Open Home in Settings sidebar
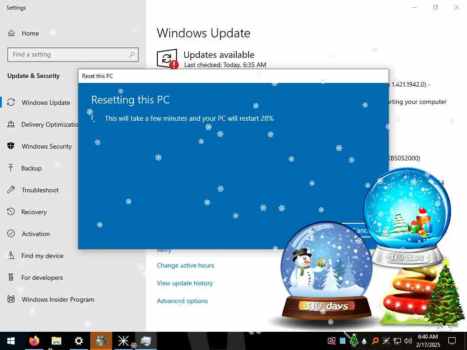Screen dimensions: 467x350 pos(23,33)
